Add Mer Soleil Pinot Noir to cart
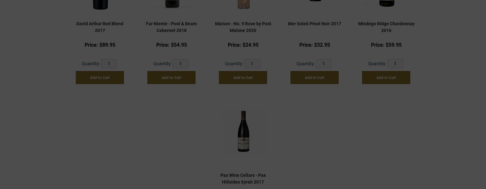This screenshot has width=486, height=189. 314,77
